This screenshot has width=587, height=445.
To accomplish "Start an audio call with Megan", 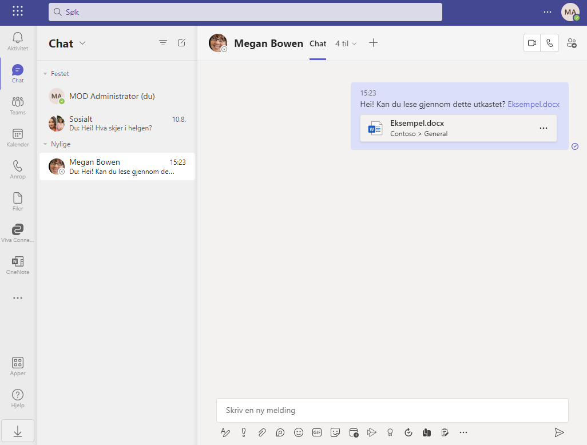I will coord(550,43).
